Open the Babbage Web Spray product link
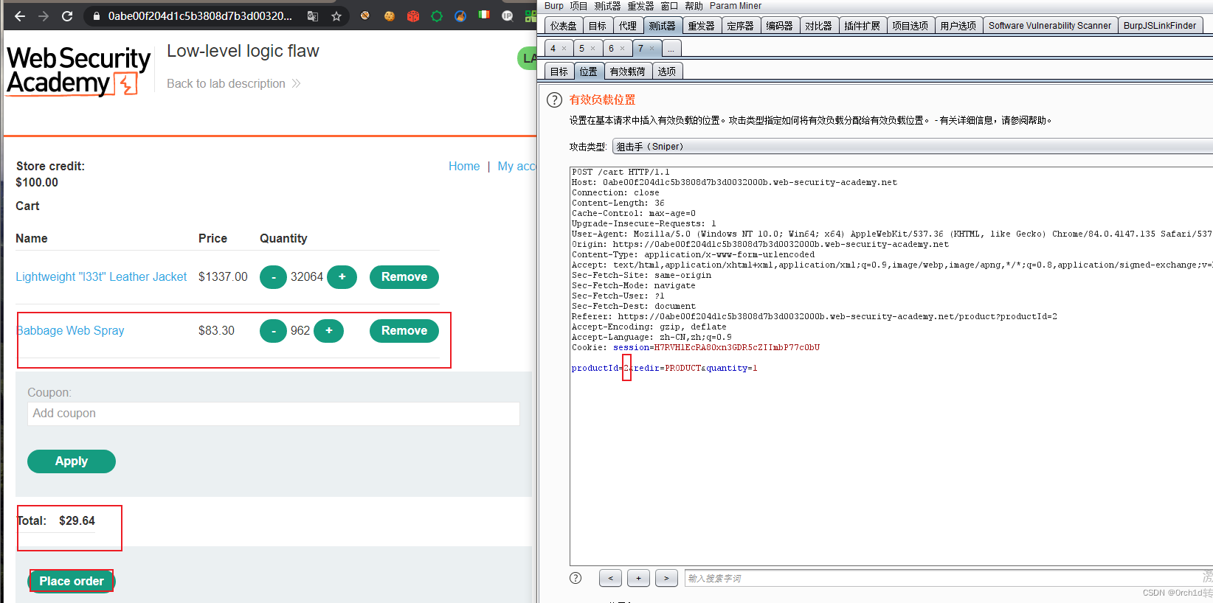The width and height of the screenshot is (1213, 603). pyautogui.click(x=70, y=331)
